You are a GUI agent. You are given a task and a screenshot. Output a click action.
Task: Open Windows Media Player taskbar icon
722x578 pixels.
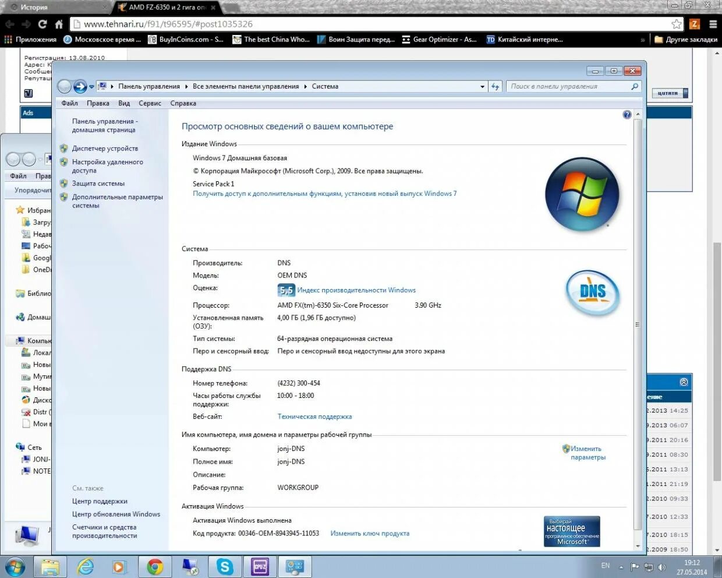tap(119, 567)
